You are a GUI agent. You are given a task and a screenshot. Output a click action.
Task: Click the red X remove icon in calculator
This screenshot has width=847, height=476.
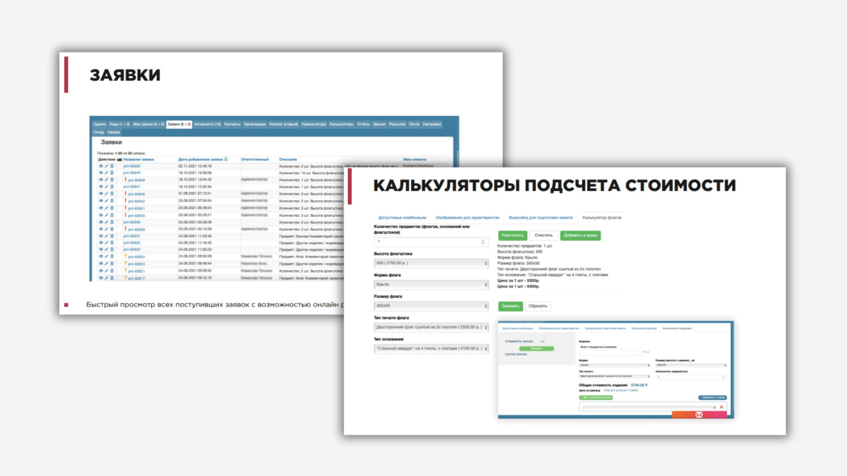click(721, 407)
